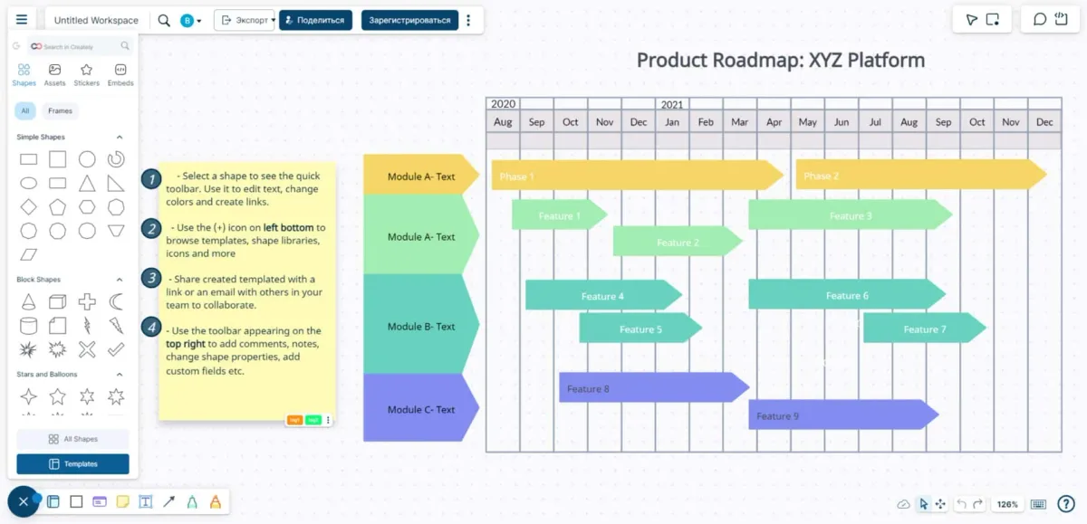This screenshot has height=524, width=1087.
Task: Open the workspace search magnifier
Action: coord(164,20)
